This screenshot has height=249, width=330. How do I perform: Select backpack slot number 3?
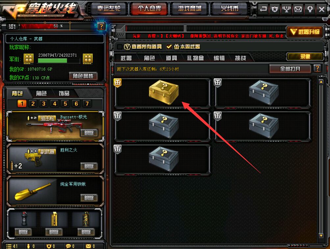pos(44,104)
